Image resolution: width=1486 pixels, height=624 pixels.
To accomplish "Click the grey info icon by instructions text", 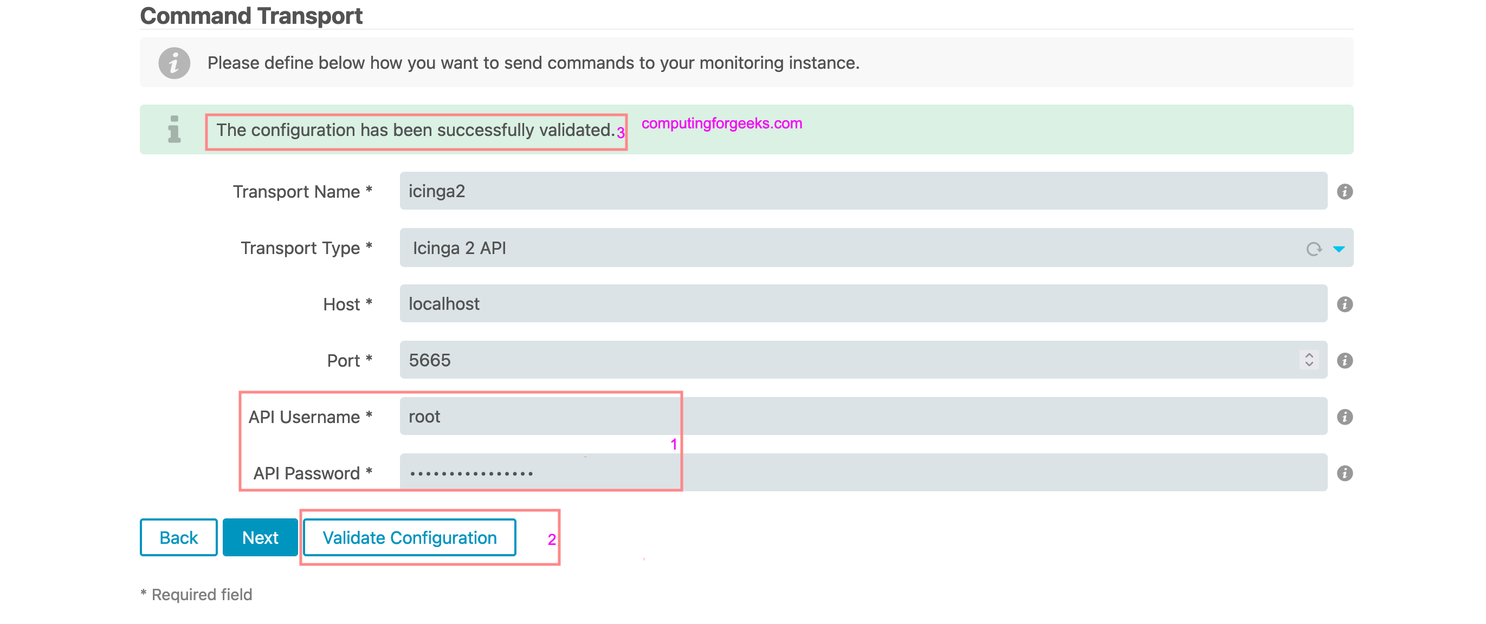I will (174, 63).
